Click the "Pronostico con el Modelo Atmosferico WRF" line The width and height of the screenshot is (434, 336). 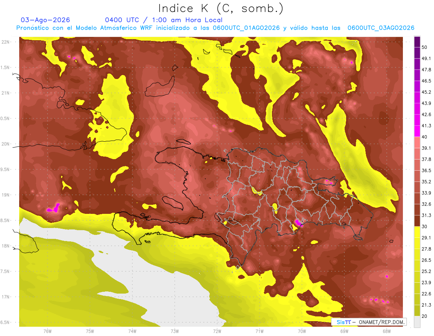(x=215, y=28)
